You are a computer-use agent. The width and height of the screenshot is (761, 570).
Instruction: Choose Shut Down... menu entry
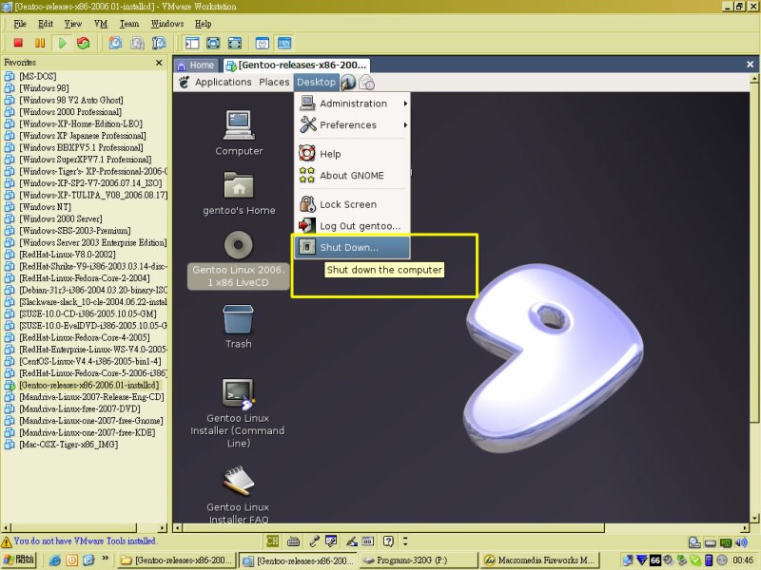(352, 247)
